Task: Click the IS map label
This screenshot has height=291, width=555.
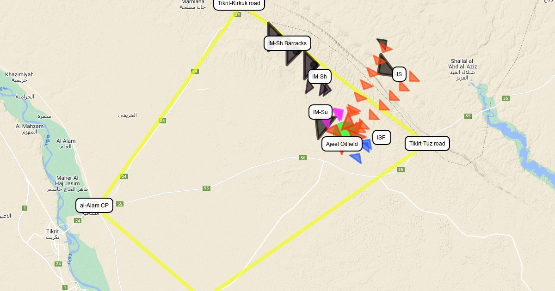Action: (x=399, y=74)
